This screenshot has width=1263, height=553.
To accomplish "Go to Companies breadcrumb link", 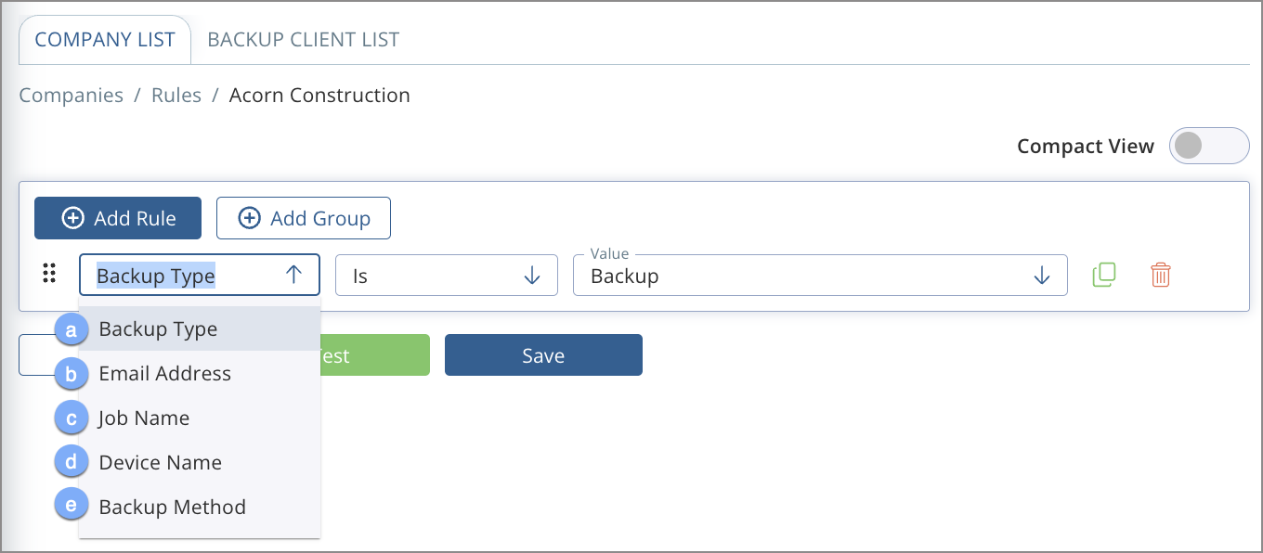I will click(72, 96).
